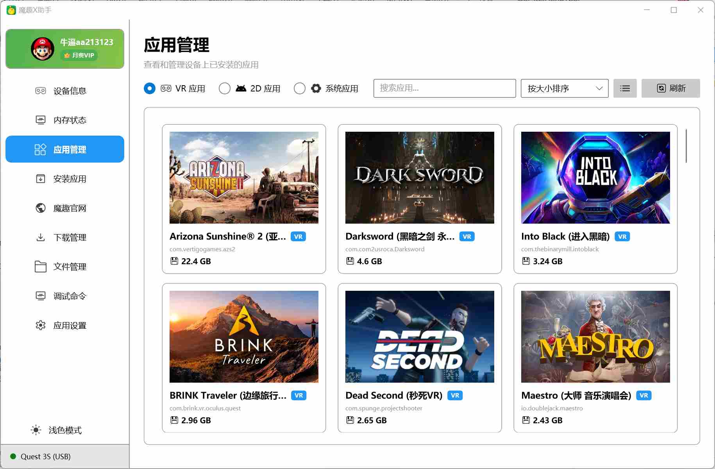This screenshot has width=715, height=469.
Task: Select the 2D 应用 filter
Action: pyautogui.click(x=225, y=88)
